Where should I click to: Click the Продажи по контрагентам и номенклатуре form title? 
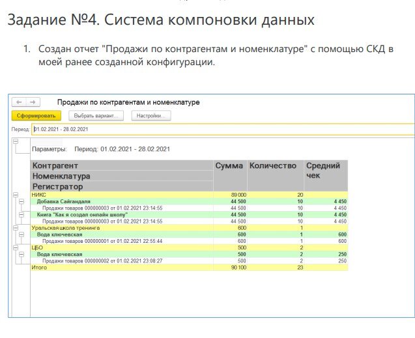click(x=128, y=102)
